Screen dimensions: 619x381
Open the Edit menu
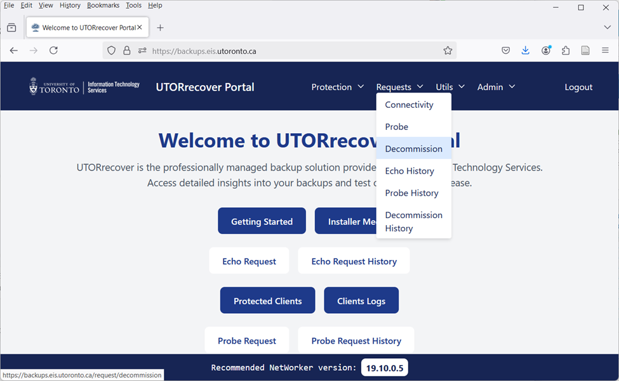(x=27, y=6)
